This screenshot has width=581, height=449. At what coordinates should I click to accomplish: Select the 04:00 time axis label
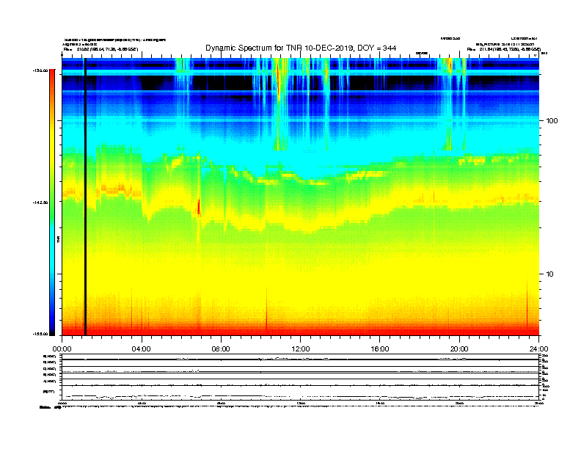pos(141,348)
